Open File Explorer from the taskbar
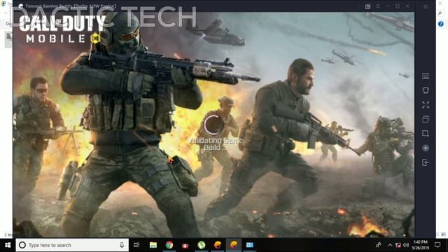This screenshot has height=252, width=448. tap(153, 245)
